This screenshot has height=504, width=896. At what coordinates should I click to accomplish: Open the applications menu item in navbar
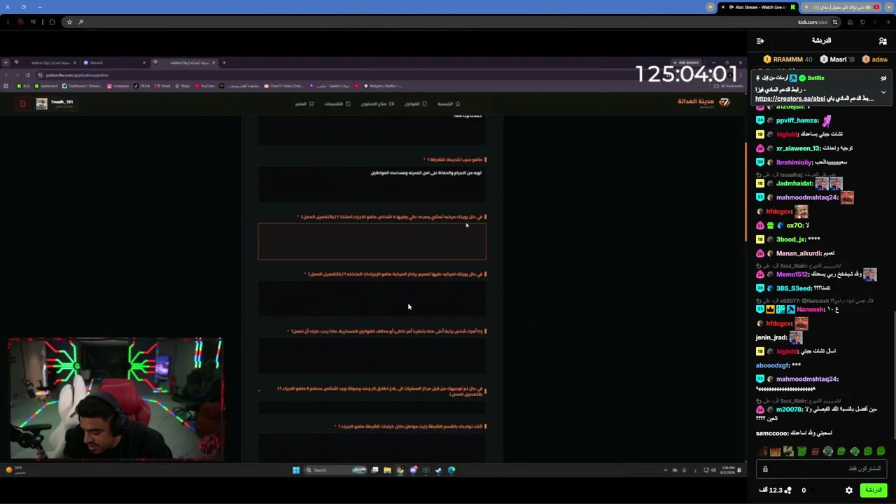point(337,104)
